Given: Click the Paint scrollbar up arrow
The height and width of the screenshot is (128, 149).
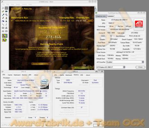Looking at the screenshot, I should tap(95, 8).
